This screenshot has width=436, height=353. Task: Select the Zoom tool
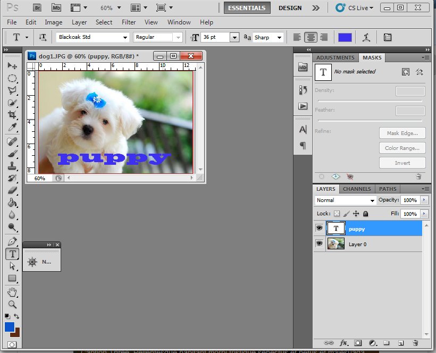tap(12, 305)
